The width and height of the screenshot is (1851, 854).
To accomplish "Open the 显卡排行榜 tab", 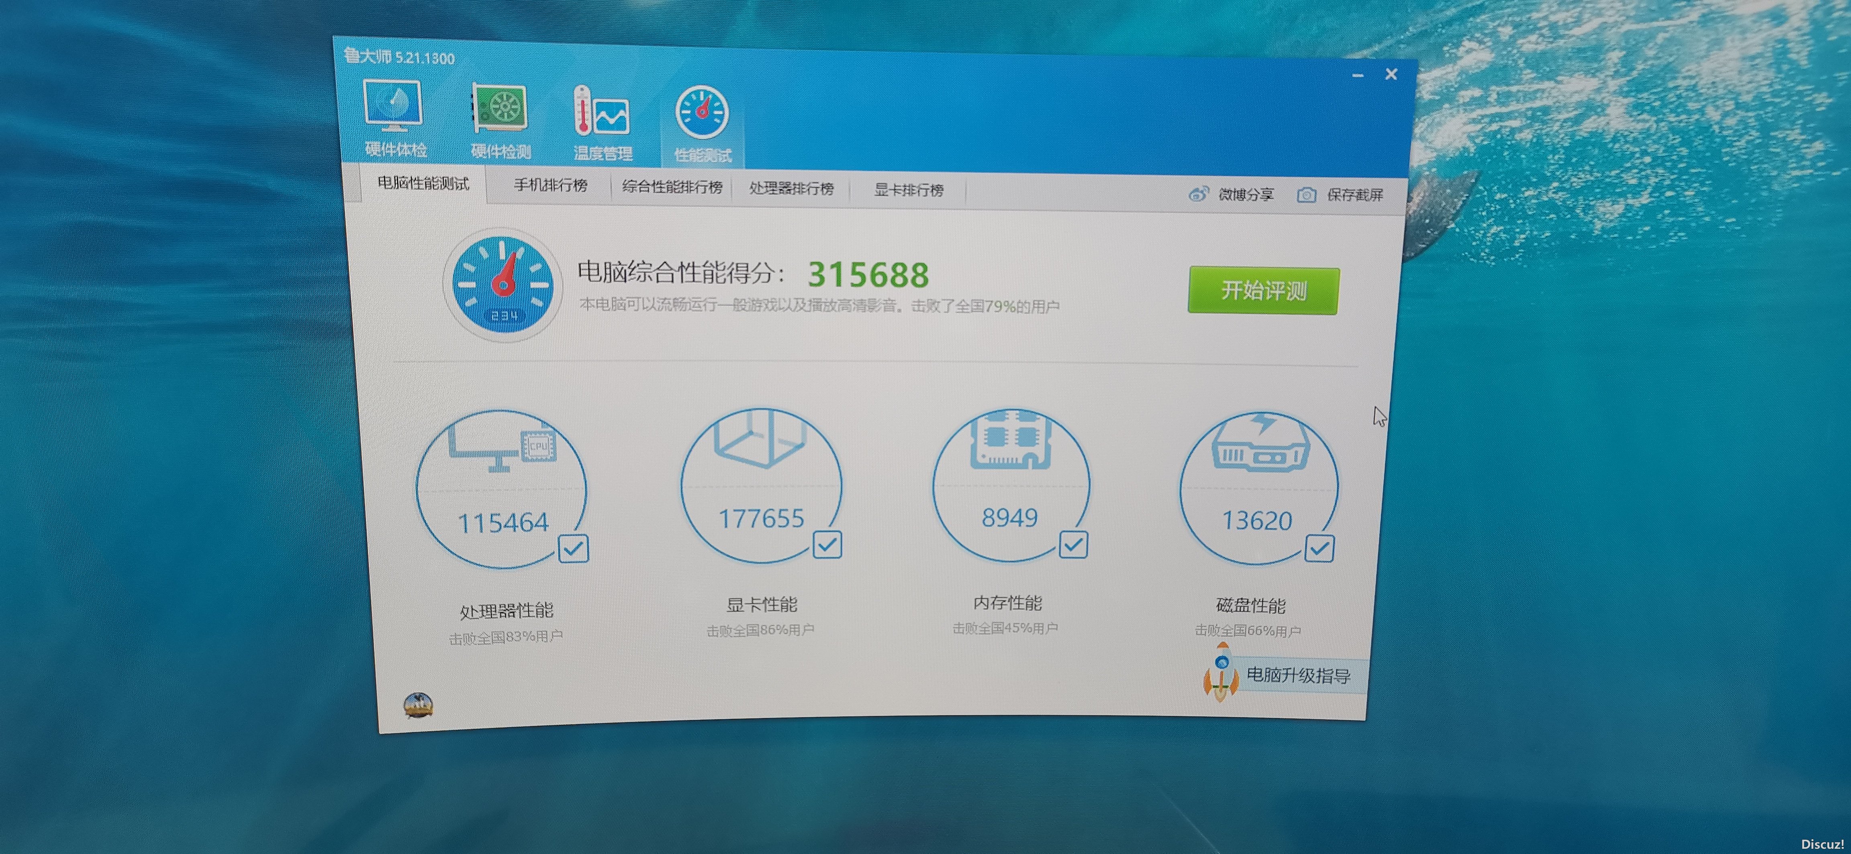I will pyautogui.click(x=908, y=190).
